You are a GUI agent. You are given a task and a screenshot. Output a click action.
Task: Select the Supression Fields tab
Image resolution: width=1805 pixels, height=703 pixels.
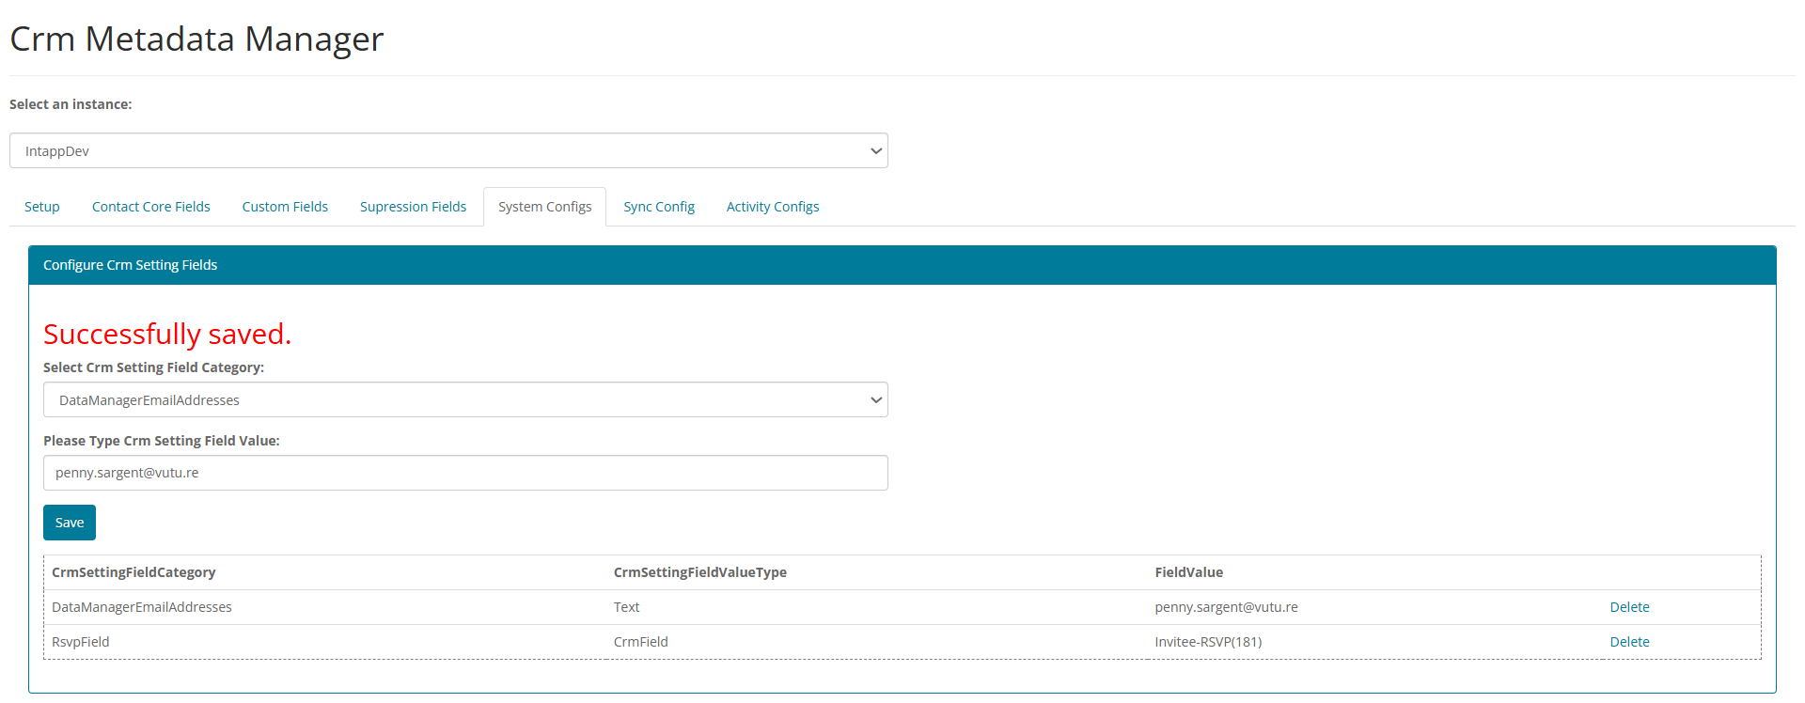(x=413, y=207)
